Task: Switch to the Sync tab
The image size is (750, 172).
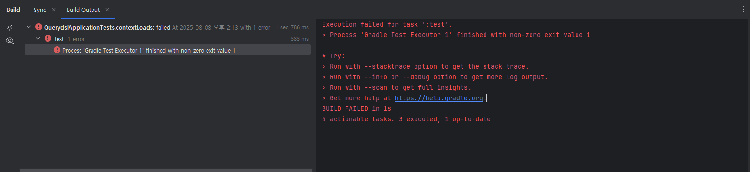Action: click(x=40, y=10)
